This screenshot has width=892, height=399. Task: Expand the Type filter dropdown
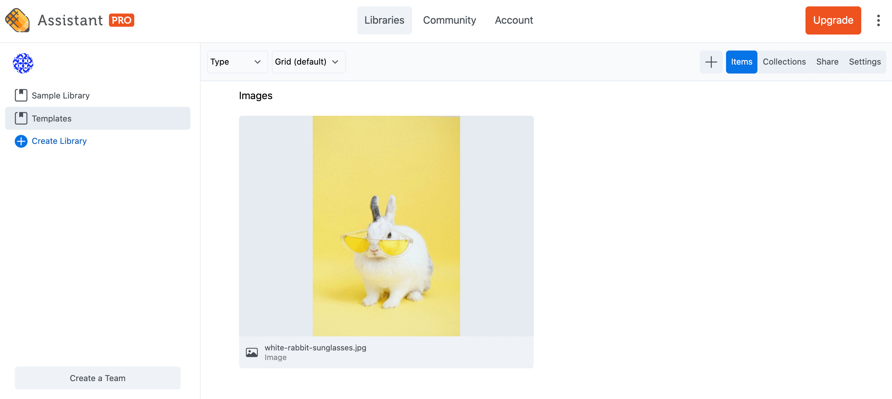(x=235, y=62)
